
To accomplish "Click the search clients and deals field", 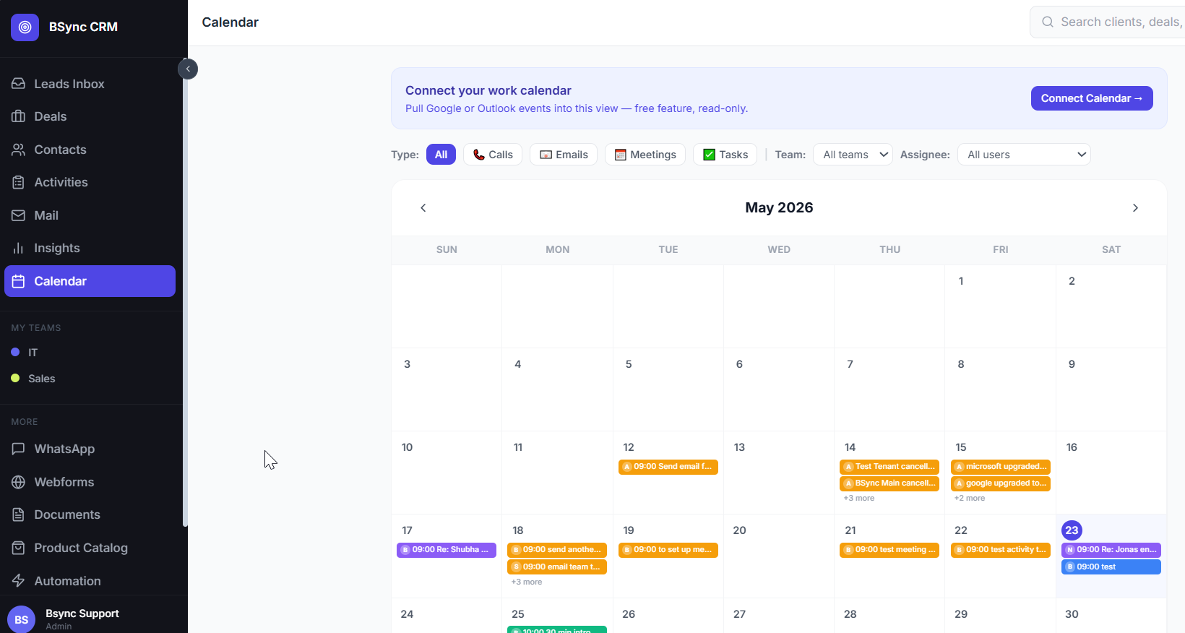I will (x=1107, y=22).
